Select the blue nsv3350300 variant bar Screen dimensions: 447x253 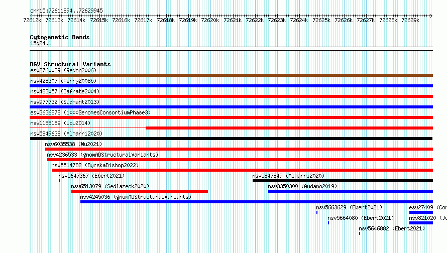tap(351, 191)
